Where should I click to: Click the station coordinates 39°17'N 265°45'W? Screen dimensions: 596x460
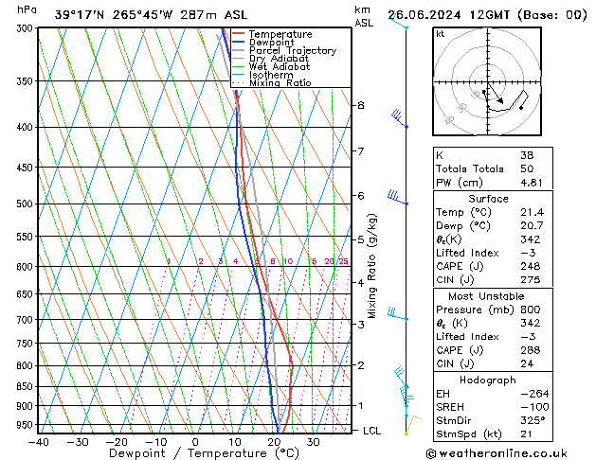[x=114, y=15]
